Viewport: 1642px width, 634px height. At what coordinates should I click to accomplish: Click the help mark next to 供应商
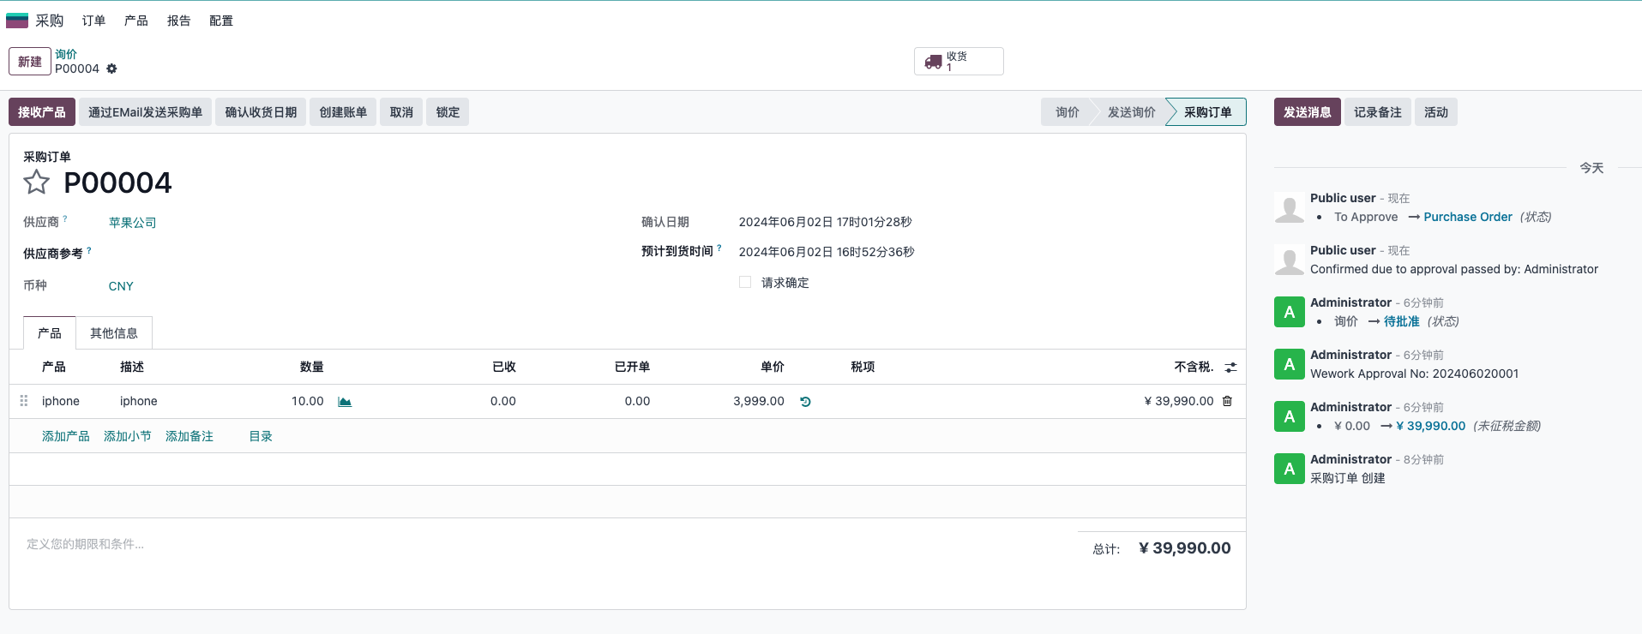coord(65,219)
